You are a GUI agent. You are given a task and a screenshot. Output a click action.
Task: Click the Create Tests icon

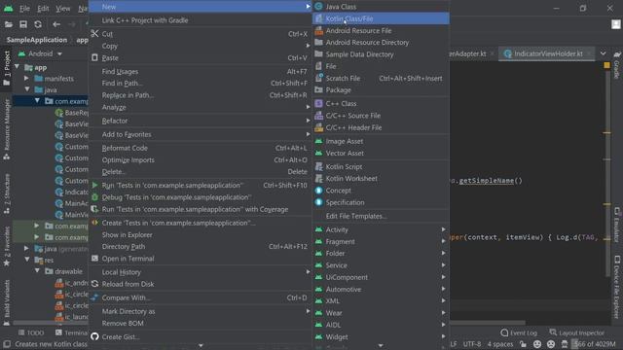[x=94, y=223]
